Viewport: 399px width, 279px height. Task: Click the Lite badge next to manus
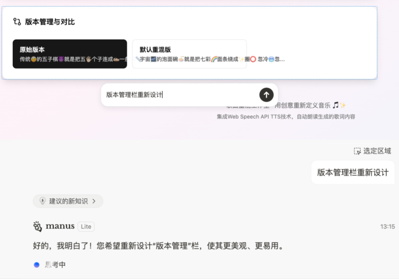click(x=86, y=226)
